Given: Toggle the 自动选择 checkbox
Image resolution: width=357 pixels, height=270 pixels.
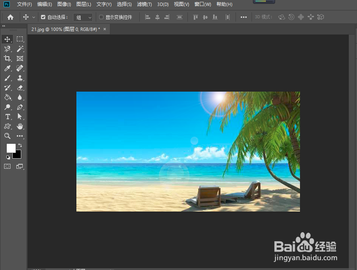Looking at the screenshot, I should [43, 17].
